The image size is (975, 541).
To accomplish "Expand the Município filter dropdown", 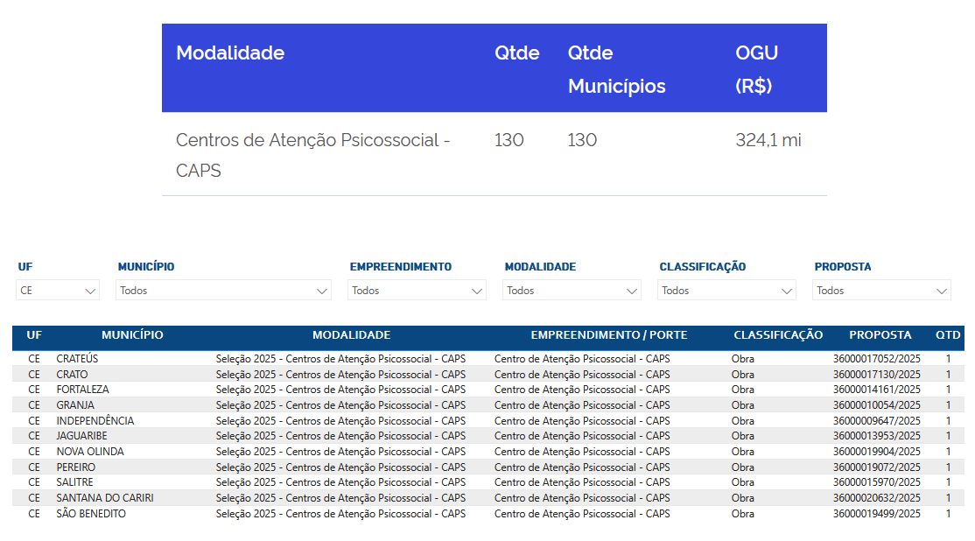I will 223,291.
